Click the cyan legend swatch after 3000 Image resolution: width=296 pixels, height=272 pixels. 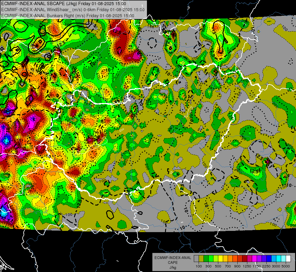(279, 258)
